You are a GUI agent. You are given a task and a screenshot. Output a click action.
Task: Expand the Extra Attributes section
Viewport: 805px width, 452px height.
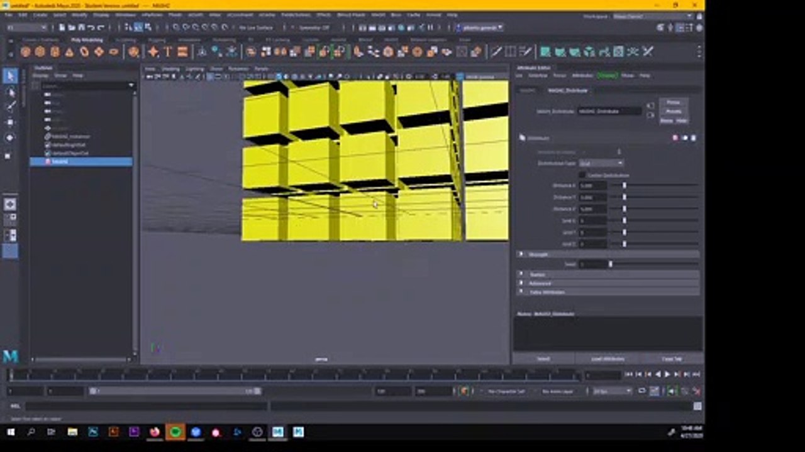[609, 292]
